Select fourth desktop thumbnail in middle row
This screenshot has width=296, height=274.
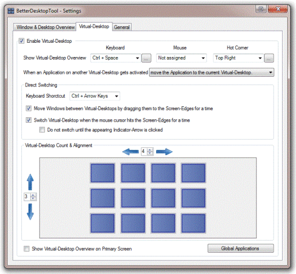(193, 198)
